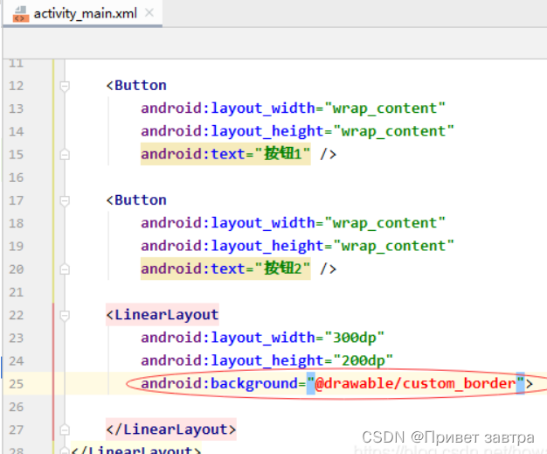Click line number 25 in gutter
Viewport: 547px width, 454px height.
16,384
